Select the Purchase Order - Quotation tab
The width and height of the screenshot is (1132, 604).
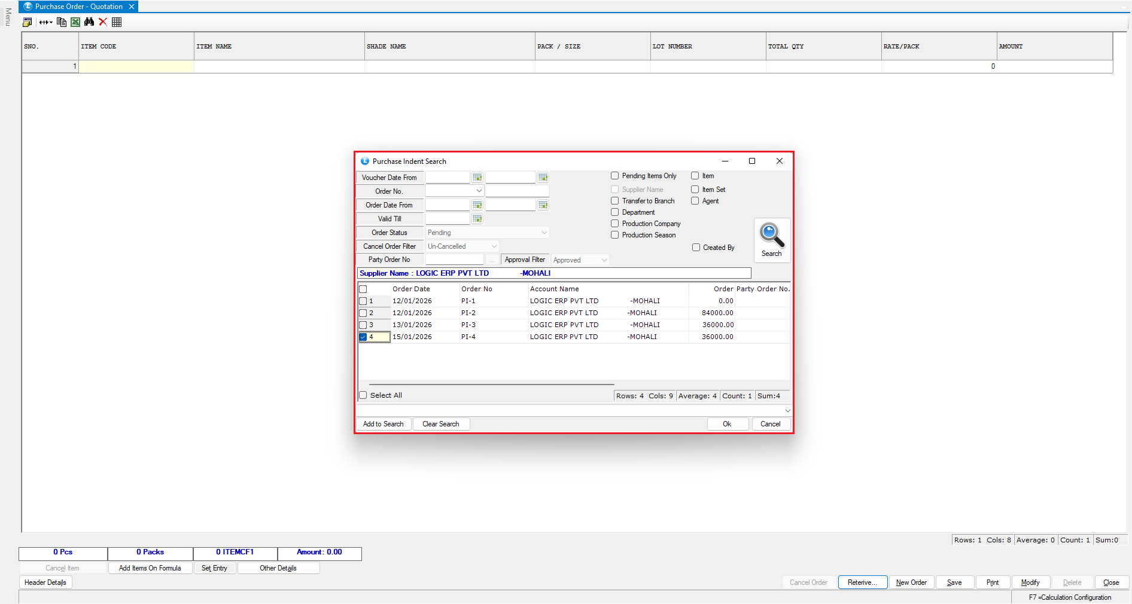click(78, 7)
